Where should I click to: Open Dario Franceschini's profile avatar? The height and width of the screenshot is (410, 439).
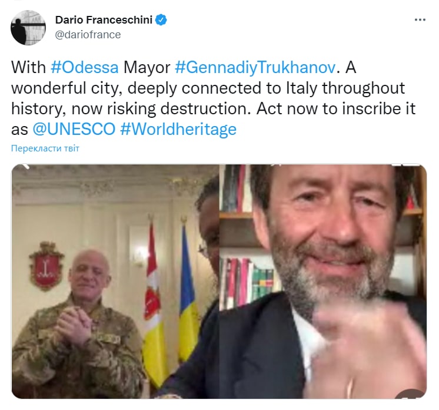[x=28, y=28]
